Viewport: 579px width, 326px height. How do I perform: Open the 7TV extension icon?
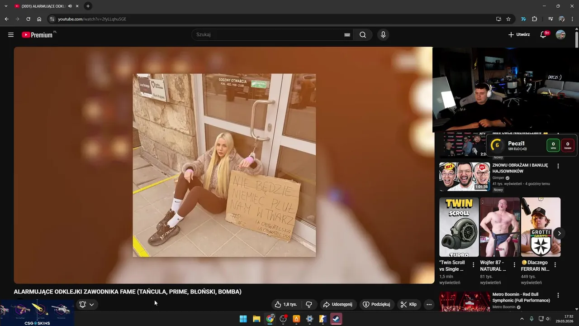click(523, 19)
